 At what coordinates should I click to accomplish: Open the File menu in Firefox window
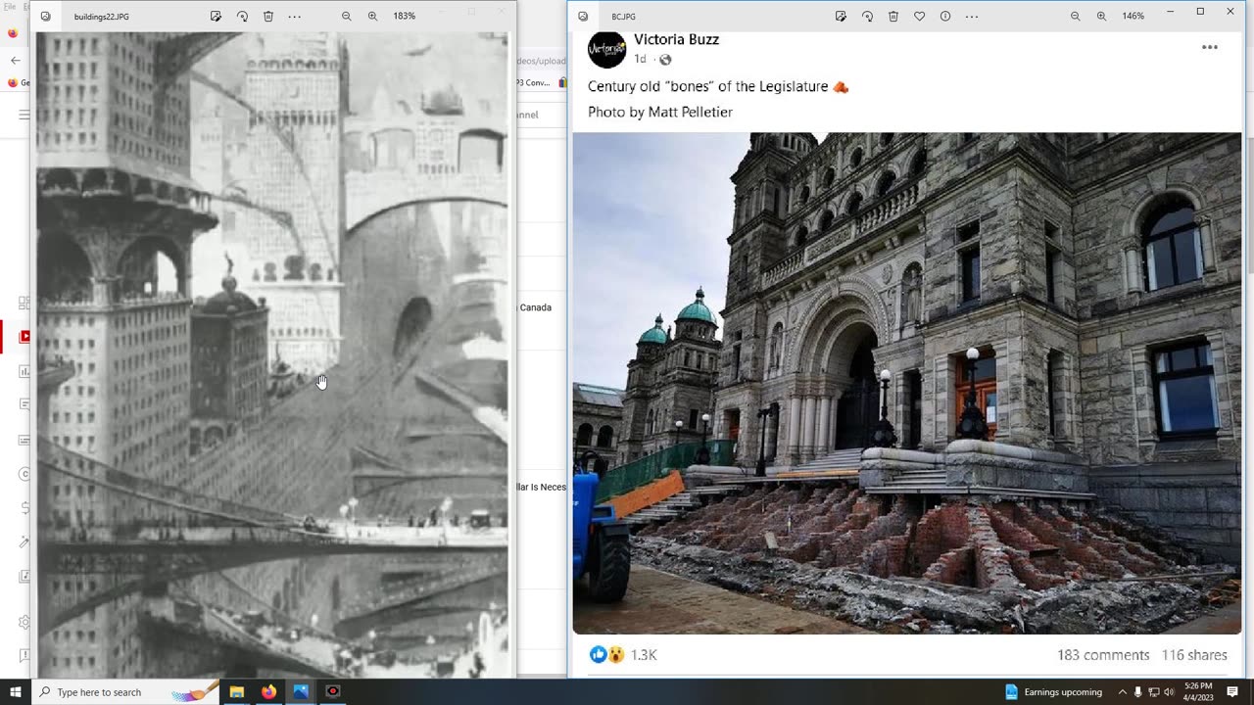(9, 7)
